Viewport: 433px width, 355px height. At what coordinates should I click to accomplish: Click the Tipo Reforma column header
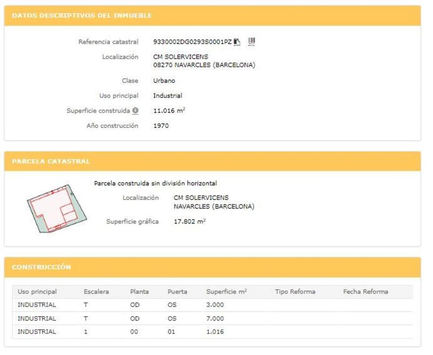pyautogui.click(x=295, y=292)
